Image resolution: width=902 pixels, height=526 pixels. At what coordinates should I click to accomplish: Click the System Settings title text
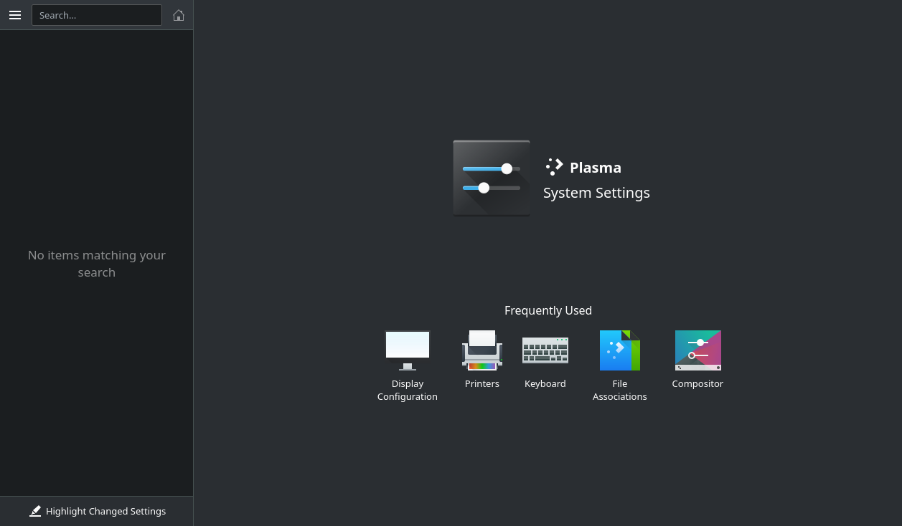(596, 193)
